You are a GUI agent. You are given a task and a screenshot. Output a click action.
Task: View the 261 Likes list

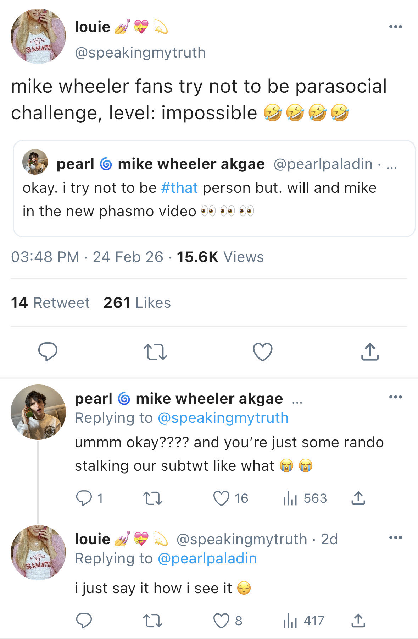pos(137,303)
